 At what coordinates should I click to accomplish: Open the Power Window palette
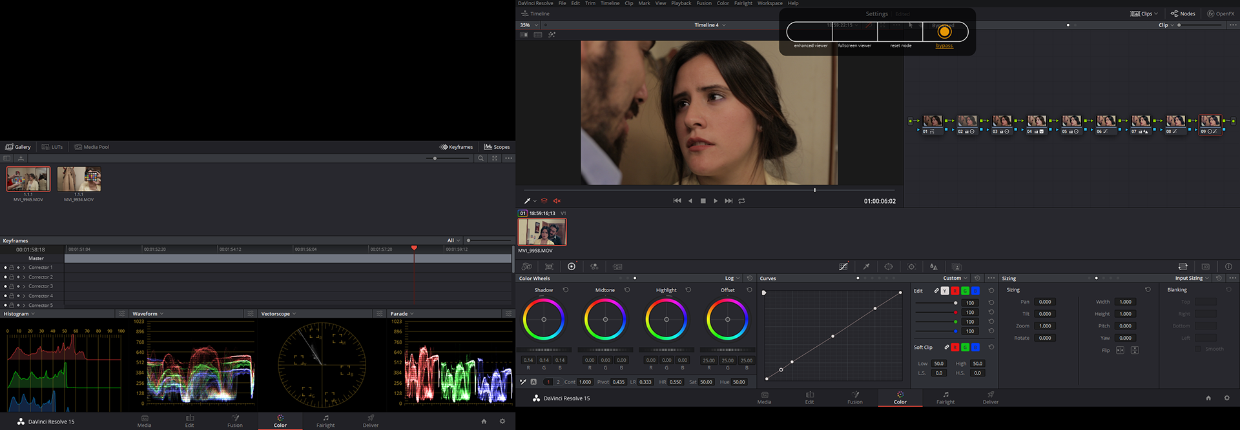pyautogui.click(x=889, y=266)
